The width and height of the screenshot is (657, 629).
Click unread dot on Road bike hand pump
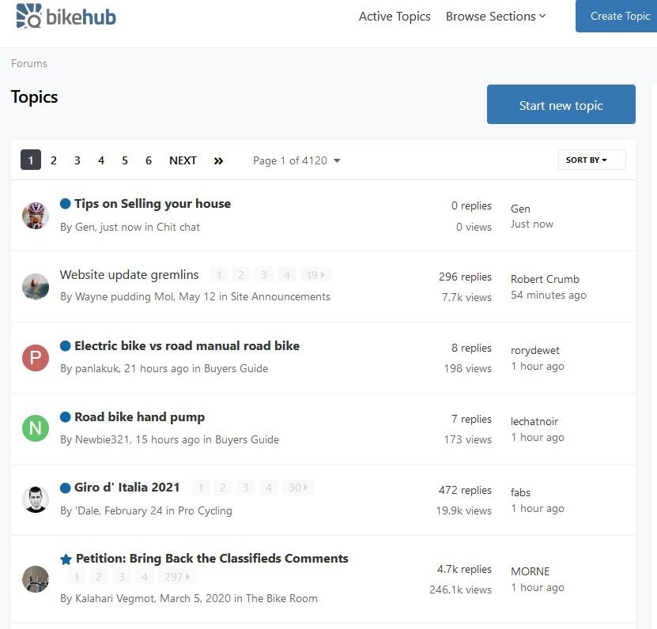pos(66,417)
